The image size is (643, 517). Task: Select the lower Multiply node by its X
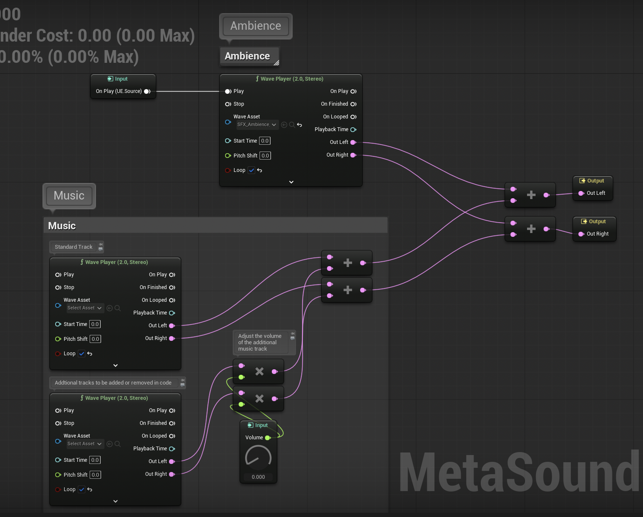tap(259, 399)
